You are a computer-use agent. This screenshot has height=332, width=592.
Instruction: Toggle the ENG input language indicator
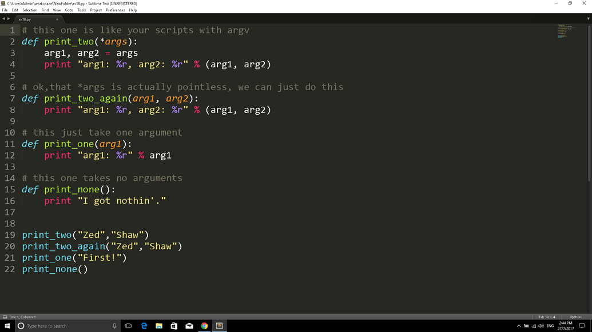(x=550, y=325)
